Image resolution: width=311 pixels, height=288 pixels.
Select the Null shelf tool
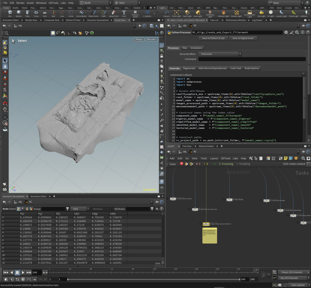[x=53, y=13]
